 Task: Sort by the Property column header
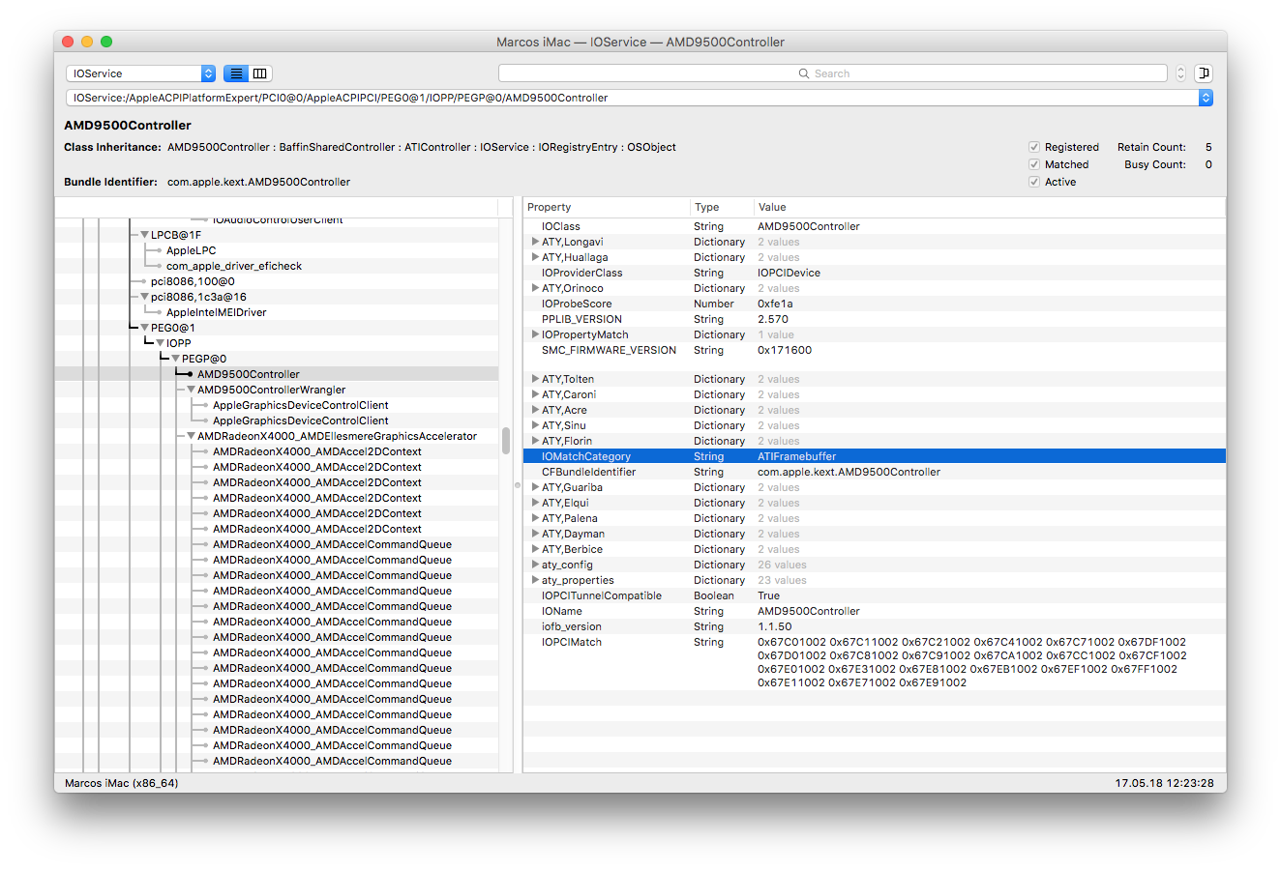coord(607,207)
